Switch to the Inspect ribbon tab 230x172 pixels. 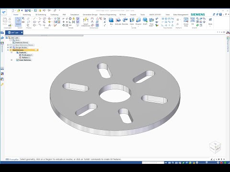pyautogui.click(x=133, y=15)
